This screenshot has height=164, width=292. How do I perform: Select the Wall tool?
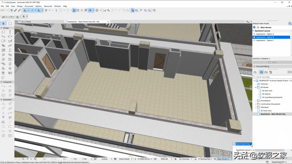3,32
